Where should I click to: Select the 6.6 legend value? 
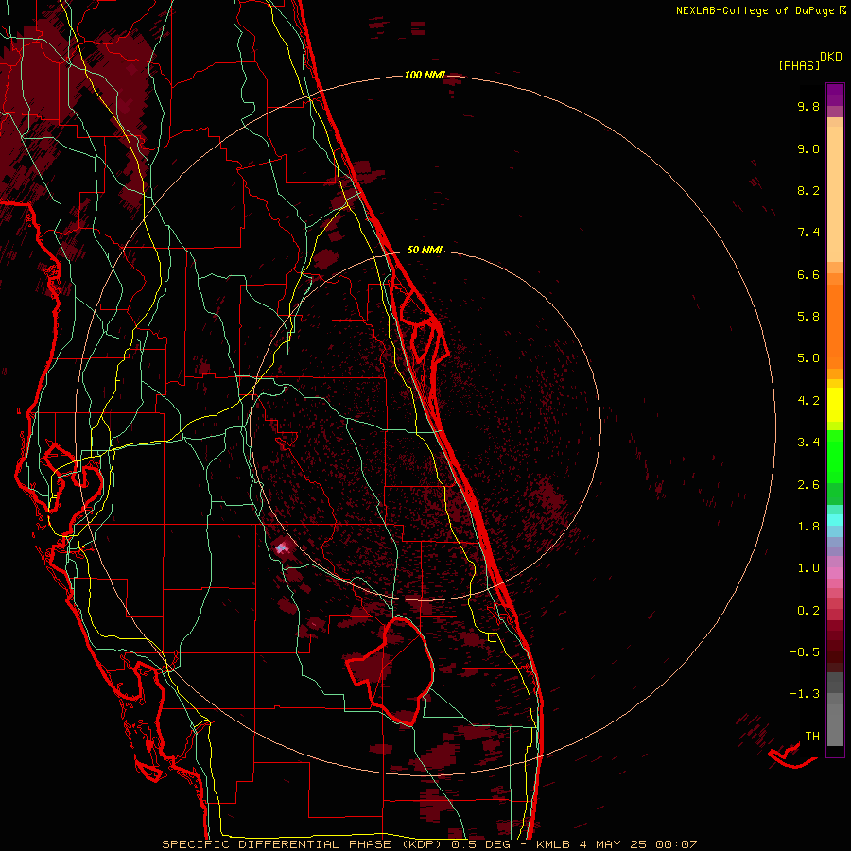pos(808,274)
